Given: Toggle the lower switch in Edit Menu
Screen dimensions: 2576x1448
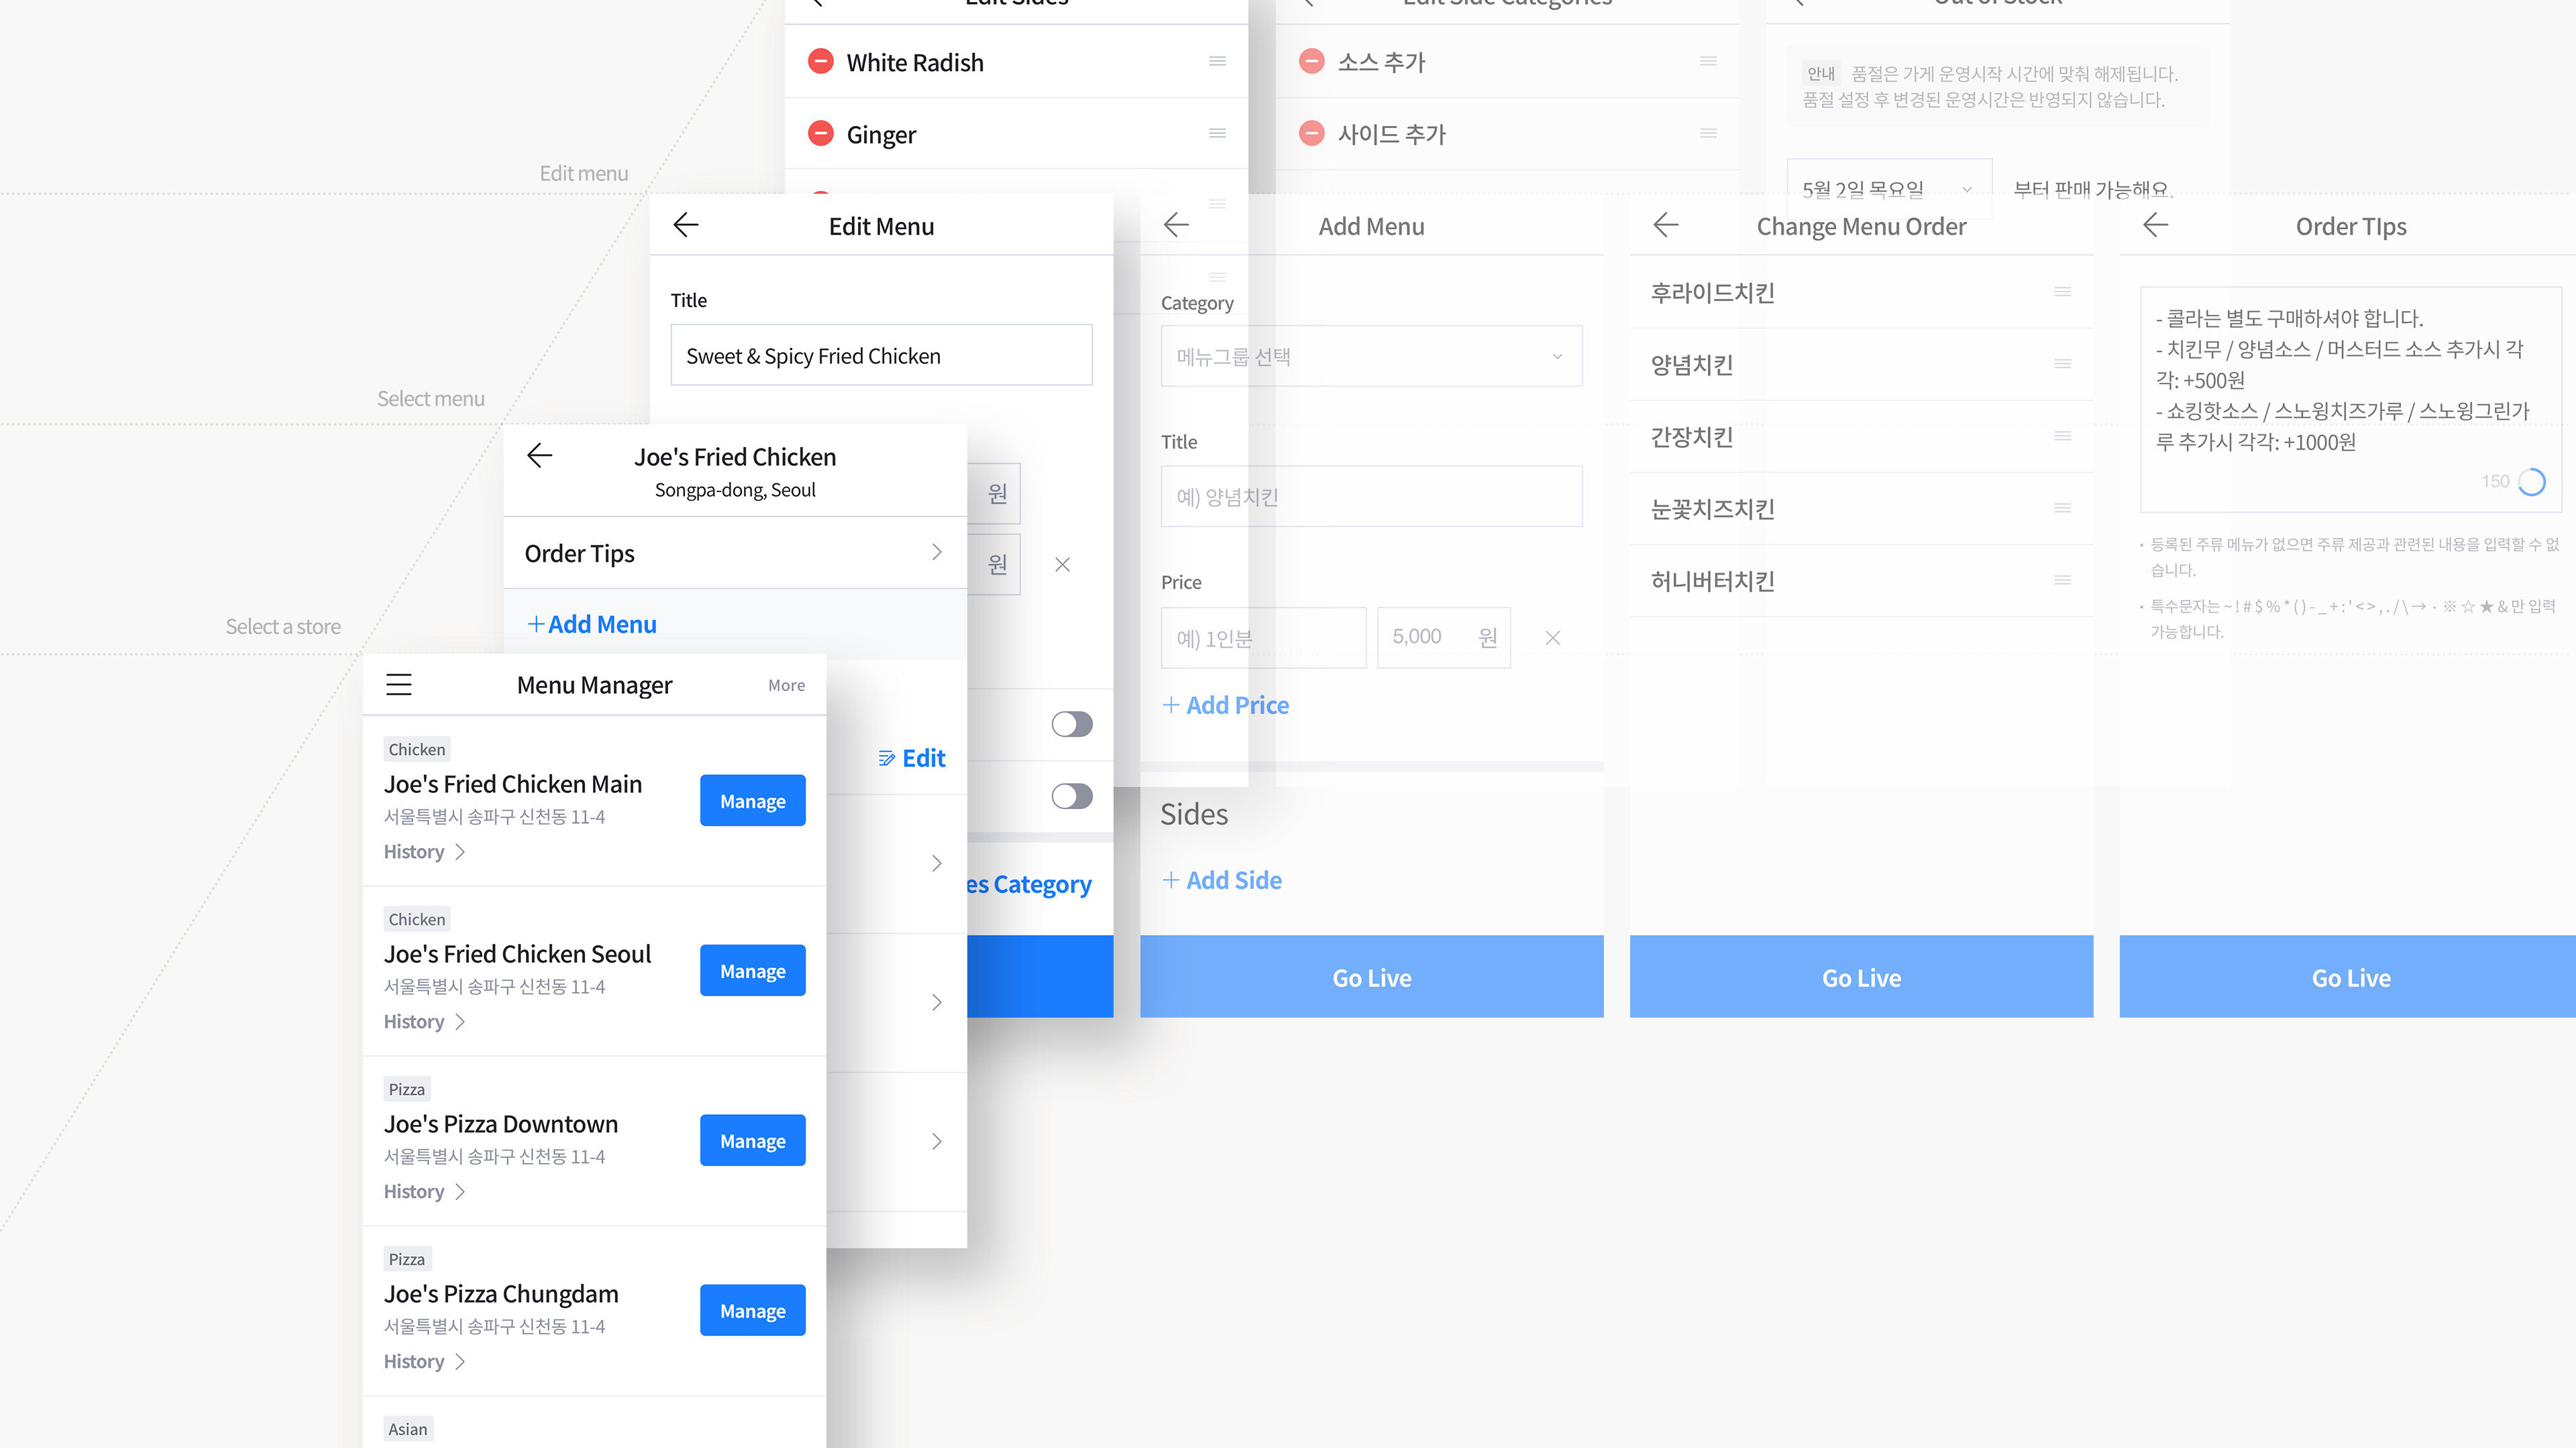Looking at the screenshot, I should (x=1072, y=796).
